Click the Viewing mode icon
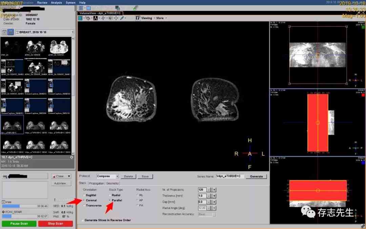 pyautogui.click(x=138, y=18)
